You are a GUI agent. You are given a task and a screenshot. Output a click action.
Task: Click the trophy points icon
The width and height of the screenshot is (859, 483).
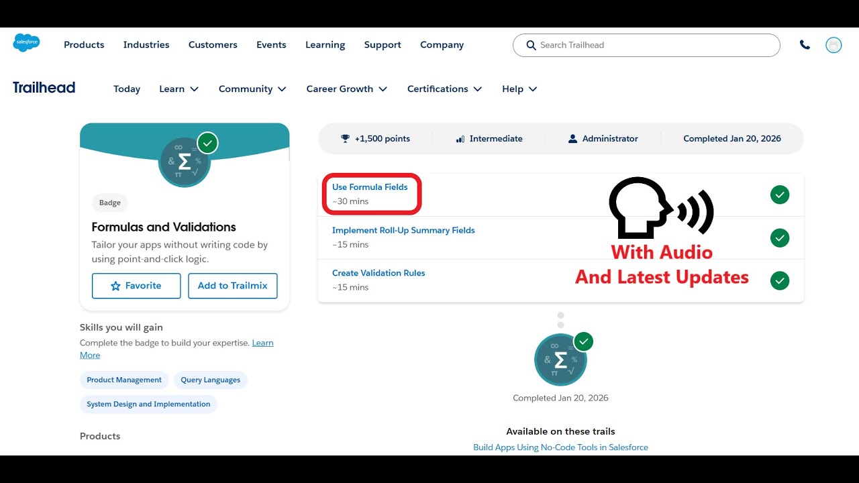coord(346,139)
